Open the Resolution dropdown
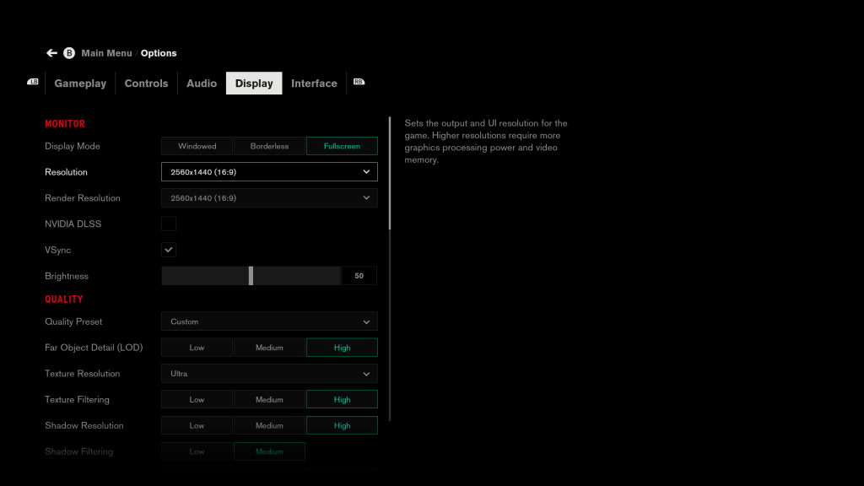Screen dimensions: 864x486 point(269,172)
